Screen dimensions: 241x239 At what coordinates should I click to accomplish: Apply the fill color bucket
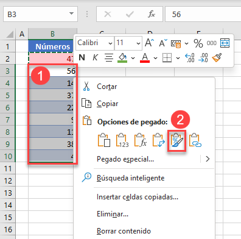(122, 58)
